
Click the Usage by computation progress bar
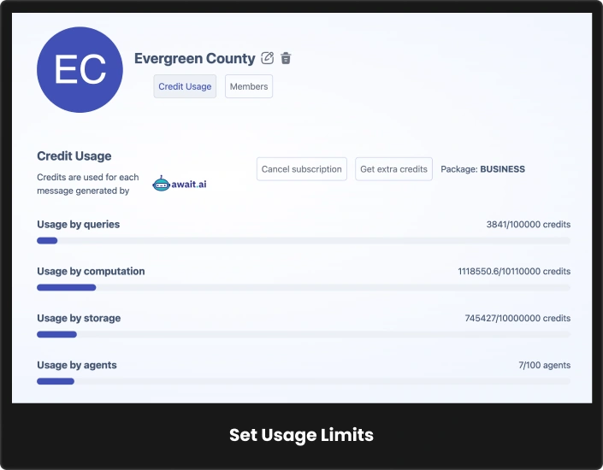coord(304,287)
